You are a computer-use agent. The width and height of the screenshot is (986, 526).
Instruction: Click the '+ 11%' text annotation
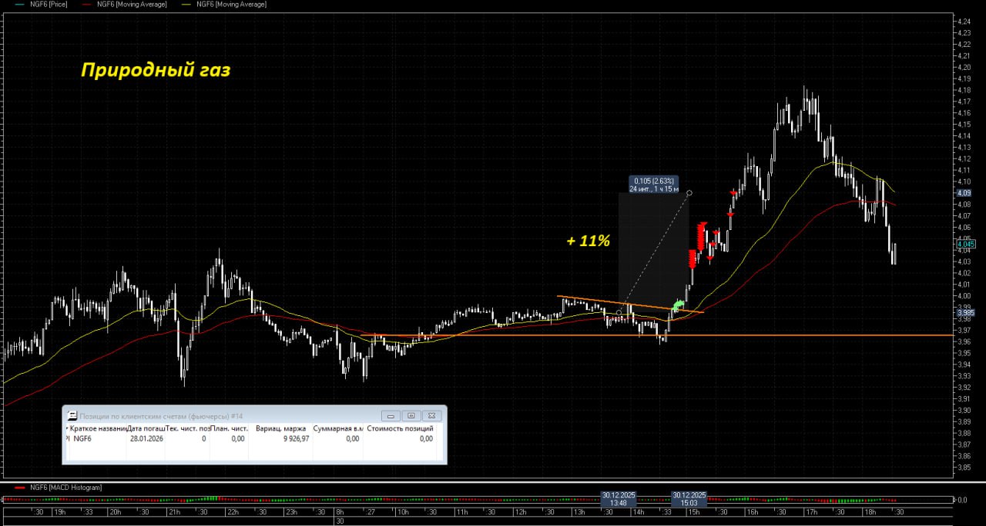588,241
